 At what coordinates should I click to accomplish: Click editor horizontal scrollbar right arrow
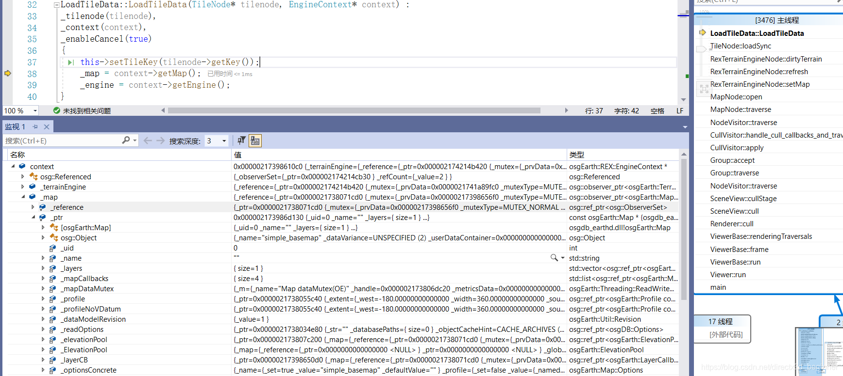[566, 110]
